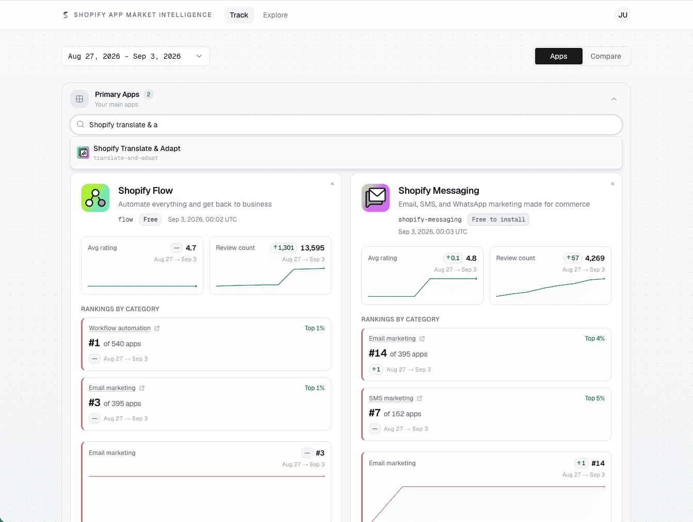The image size is (693, 522).
Task: Open external link icon beside SMS marketing
Action: tap(420, 398)
